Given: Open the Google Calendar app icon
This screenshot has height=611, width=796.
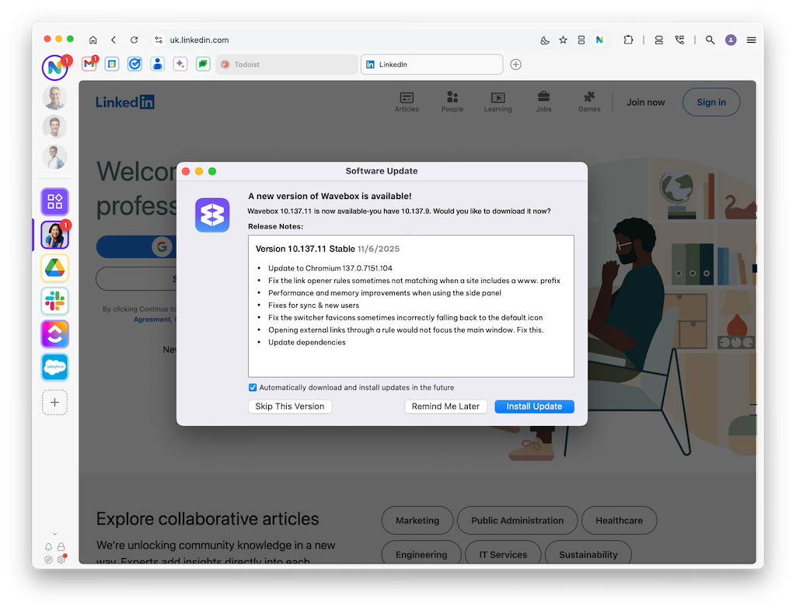Looking at the screenshot, I should [x=112, y=64].
